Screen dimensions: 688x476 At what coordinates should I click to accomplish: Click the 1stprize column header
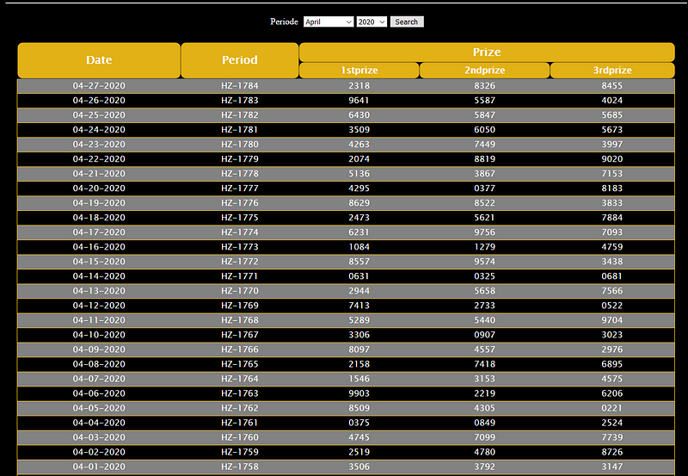click(359, 71)
